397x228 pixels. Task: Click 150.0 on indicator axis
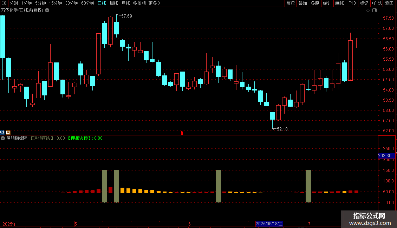click(x=388, y=170)
